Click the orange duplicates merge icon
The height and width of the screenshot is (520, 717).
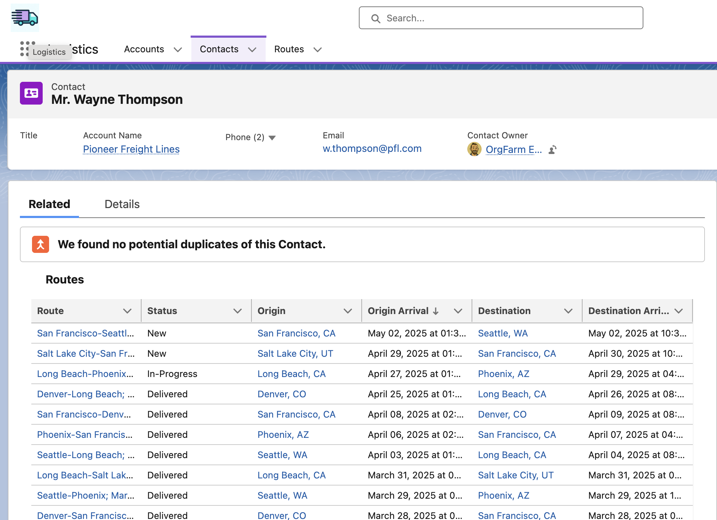41,244
